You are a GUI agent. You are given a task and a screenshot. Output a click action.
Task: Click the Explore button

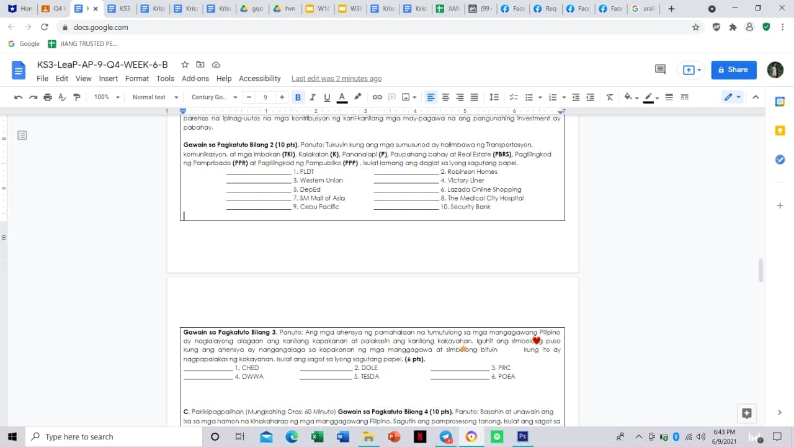point(747,413)
